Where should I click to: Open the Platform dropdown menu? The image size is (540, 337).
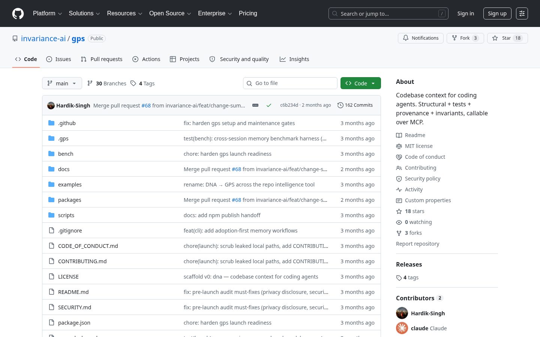[47, 13]
